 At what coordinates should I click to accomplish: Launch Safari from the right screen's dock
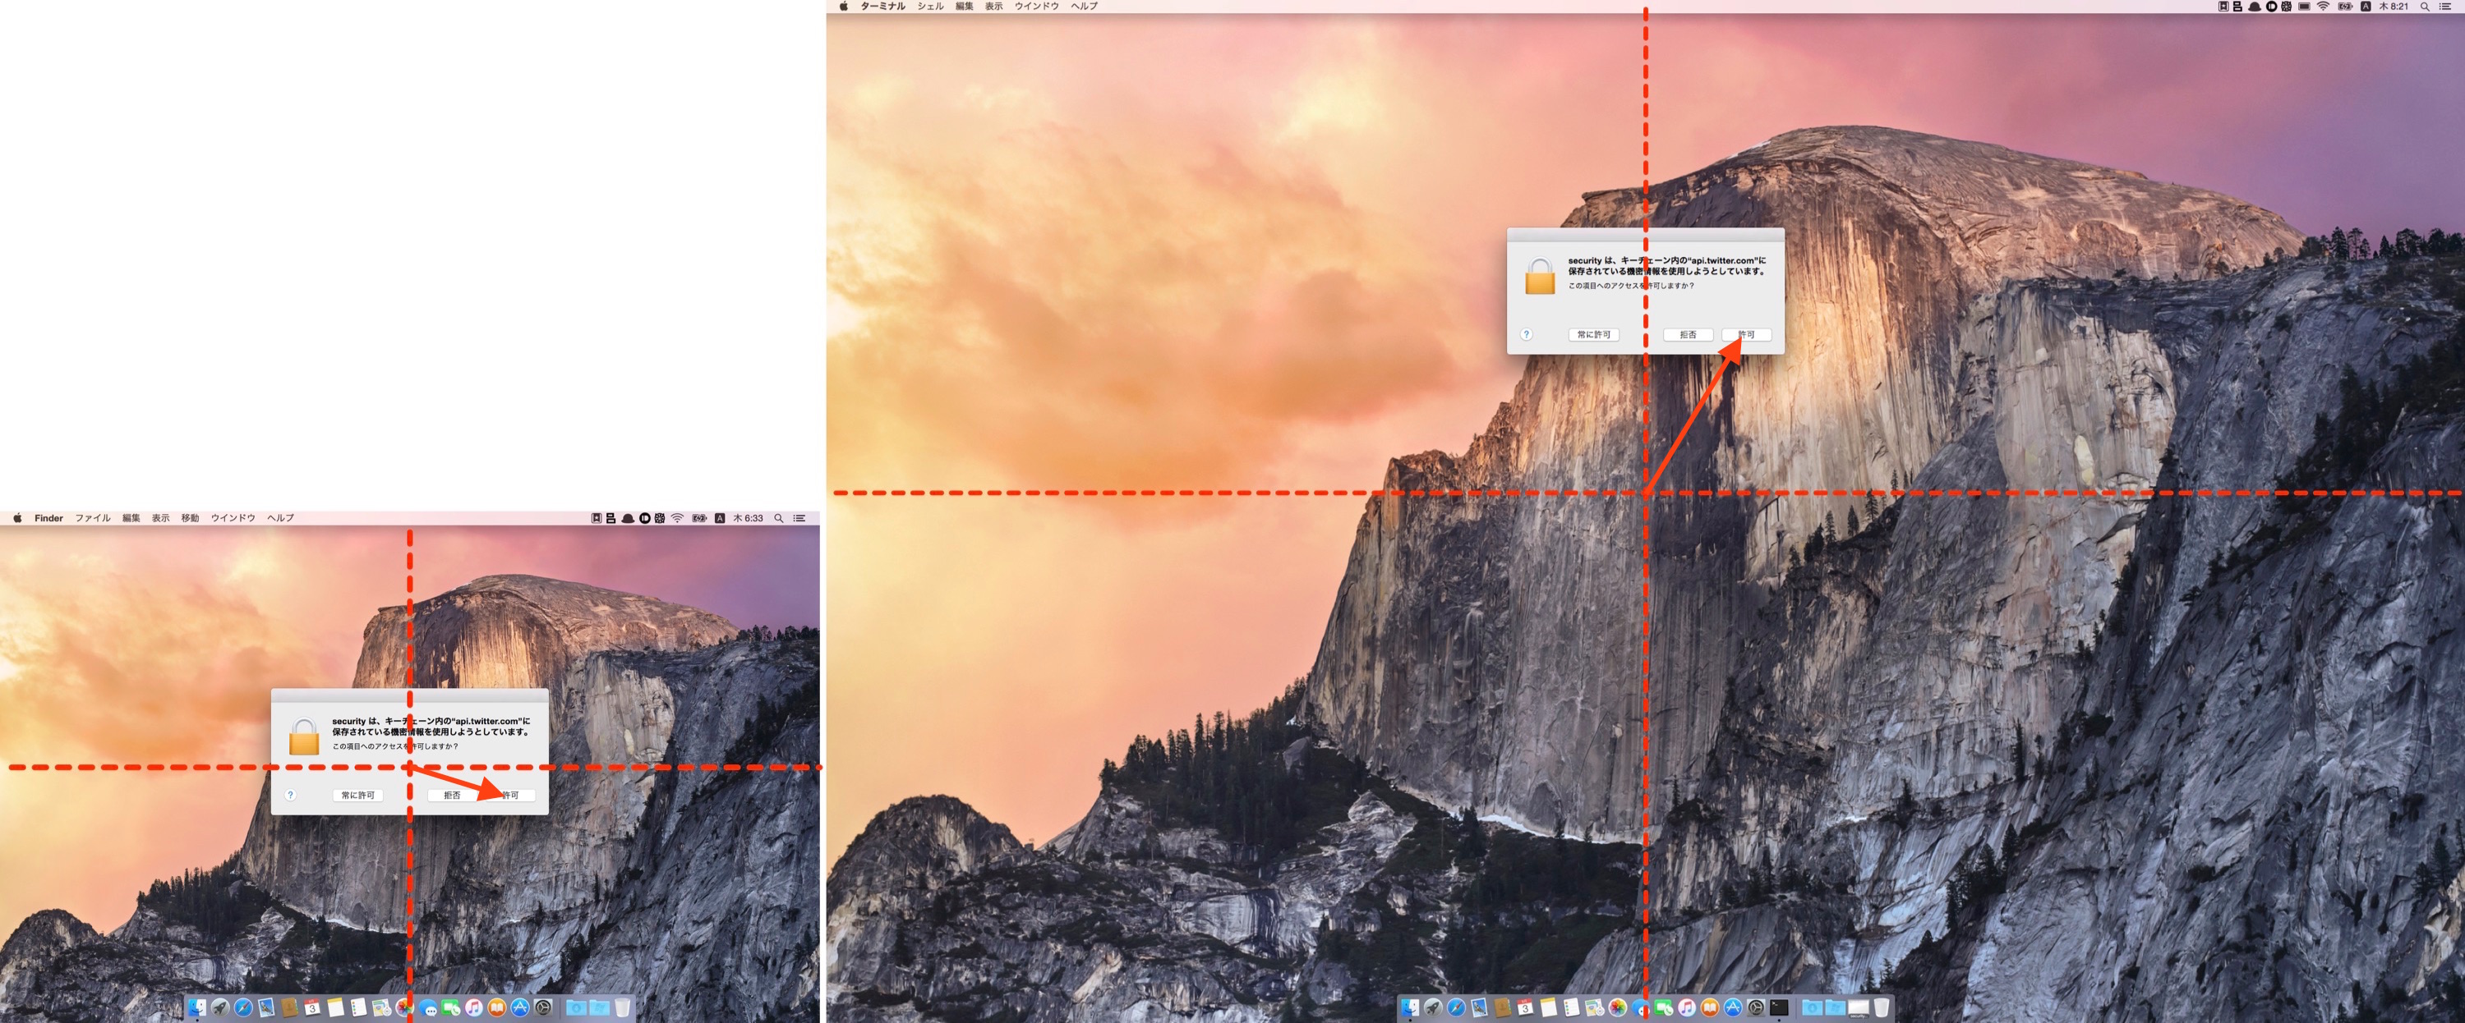point(1455,1007)
